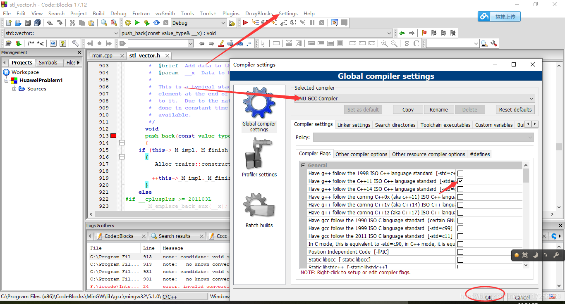Click the Replace toolbar icon
This screenshot has width=565, height=304.
click(x=113, y=23)
